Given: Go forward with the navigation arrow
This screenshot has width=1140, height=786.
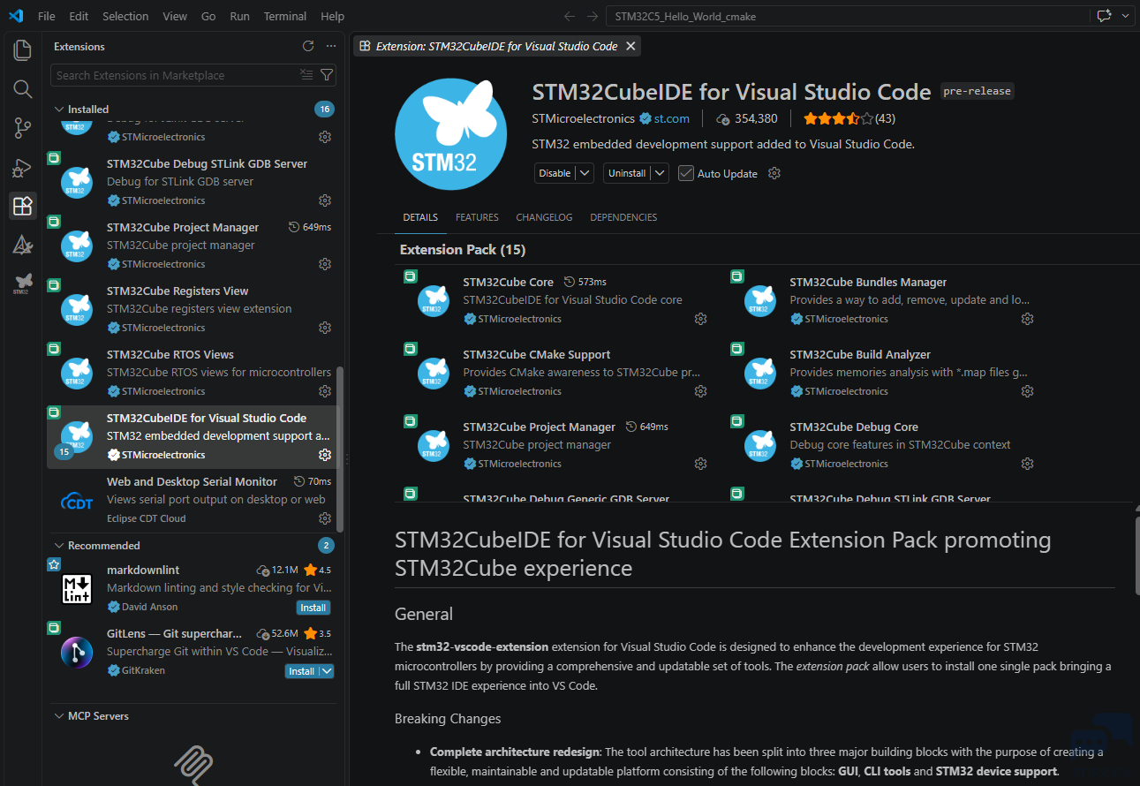Looking at the screenshot, I should click(x=593, y=16).
